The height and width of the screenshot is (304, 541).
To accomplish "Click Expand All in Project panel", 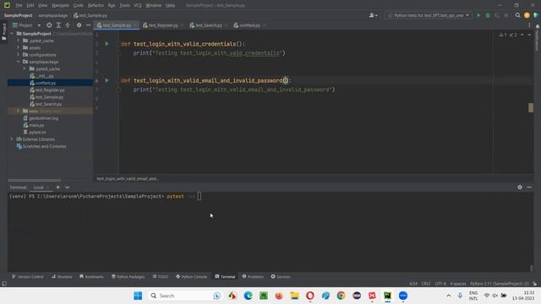I will point(58,25).
